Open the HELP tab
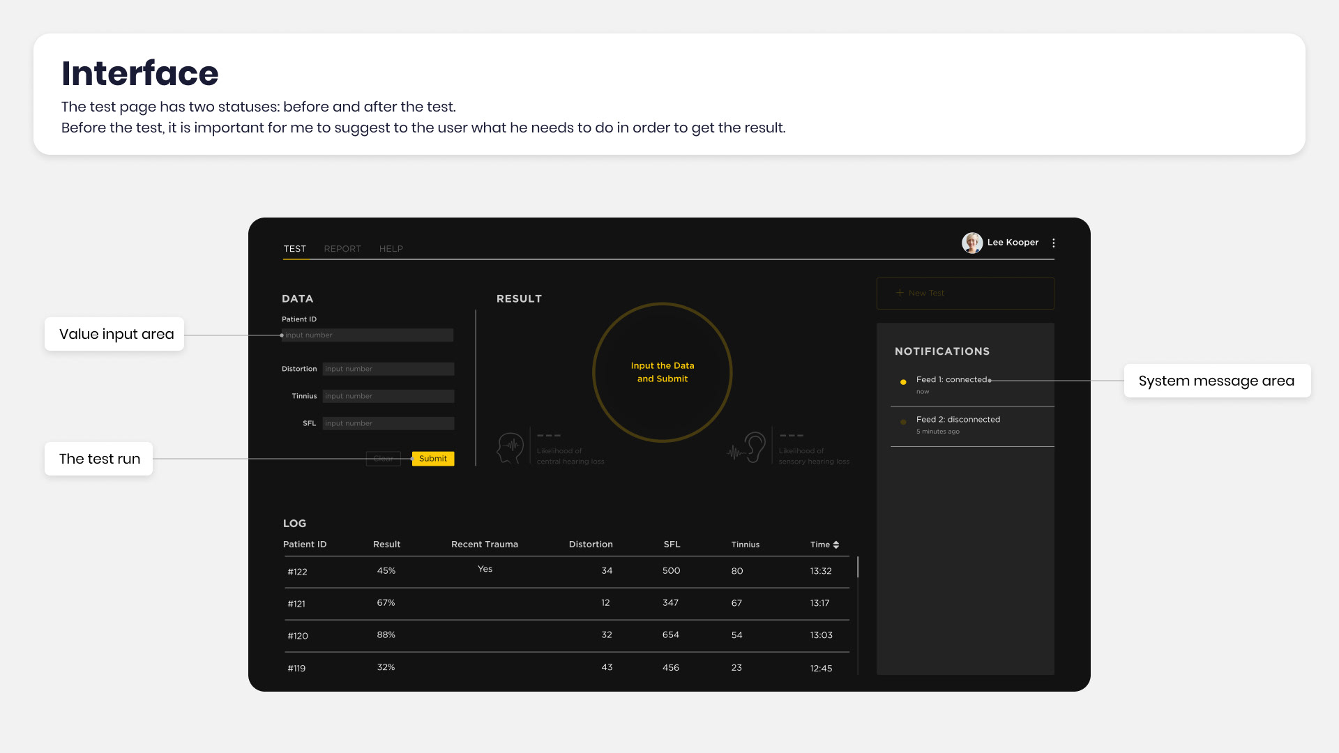Viewport: 1339px width, 753px height. pos(391,249)
